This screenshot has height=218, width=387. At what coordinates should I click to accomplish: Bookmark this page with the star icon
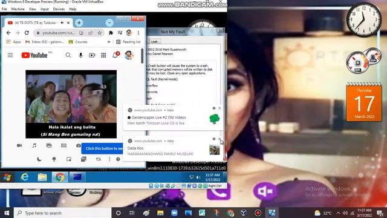(99, 33)
